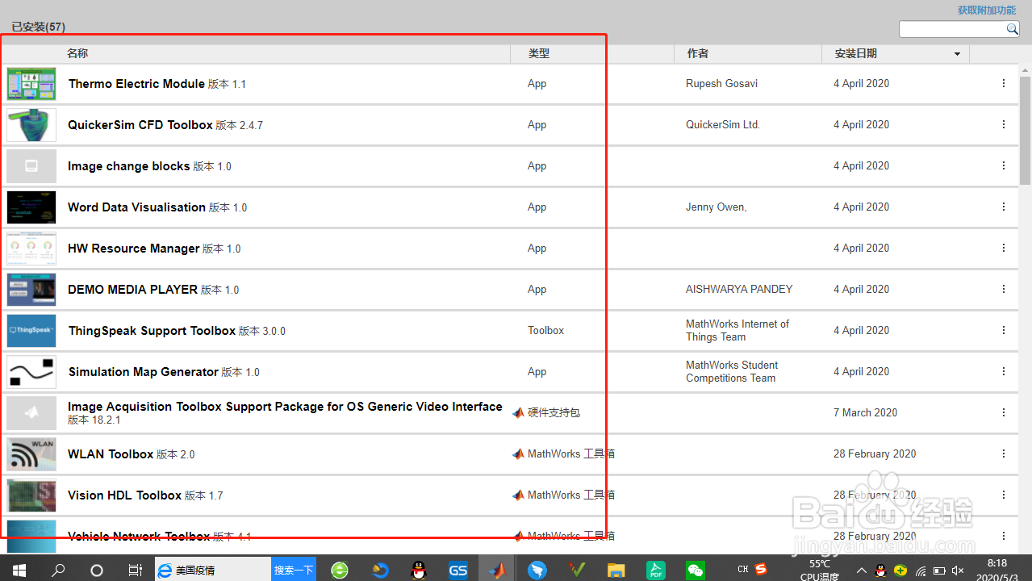Click QuickerSim CFD Toolbox thumbnail

coord(31,125)
